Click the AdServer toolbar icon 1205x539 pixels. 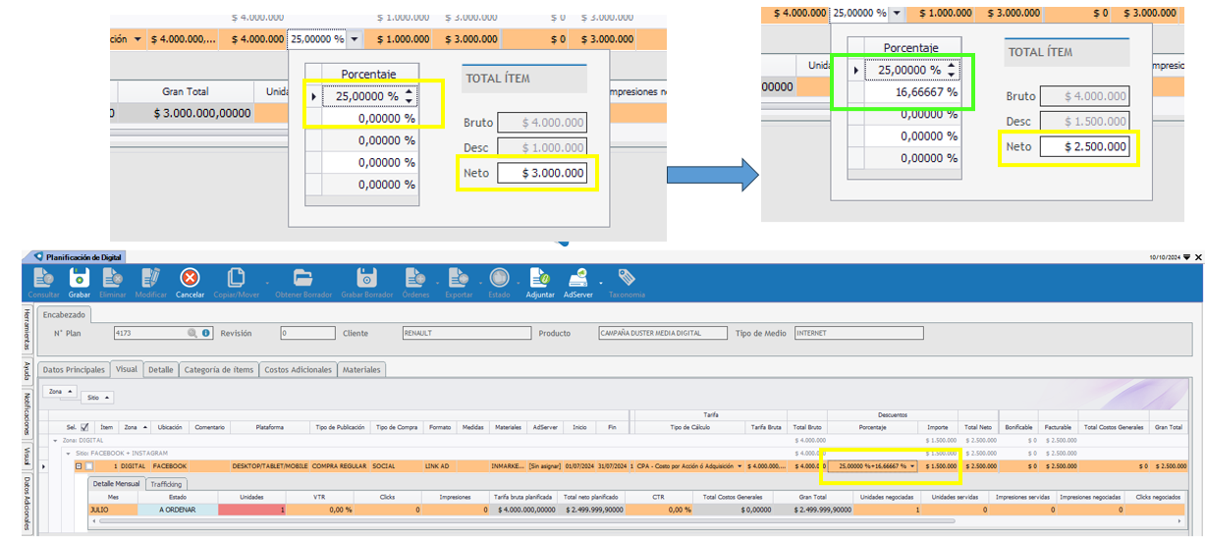click(579, 278)
